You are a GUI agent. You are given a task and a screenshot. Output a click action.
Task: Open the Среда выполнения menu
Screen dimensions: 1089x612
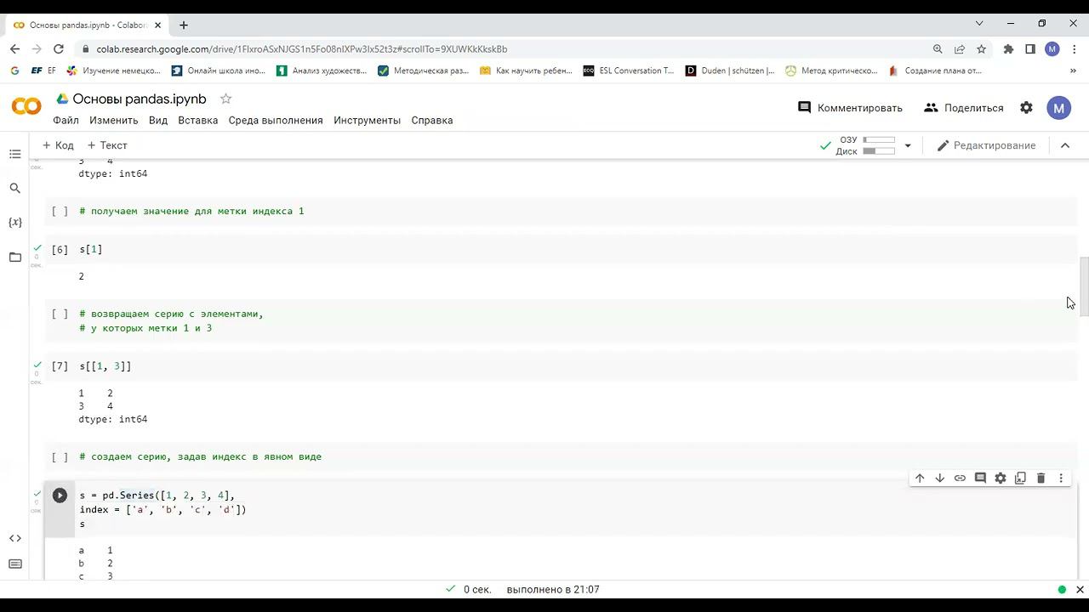point(276,120)
